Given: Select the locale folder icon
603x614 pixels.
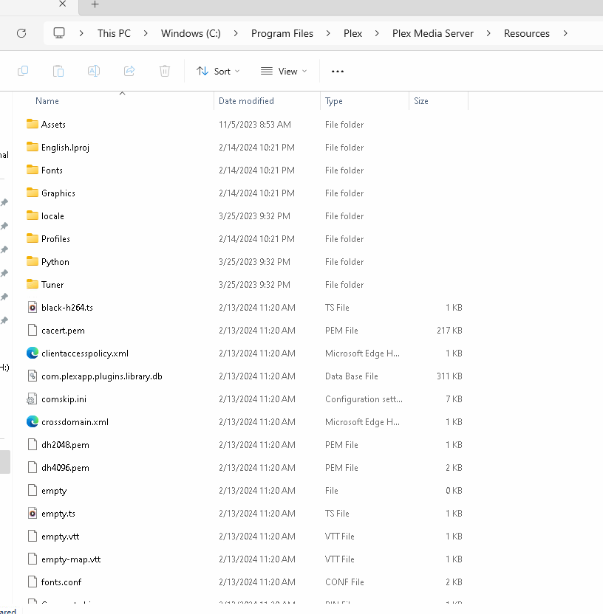Looking at the screenshot, I should [x=33, y=215].
